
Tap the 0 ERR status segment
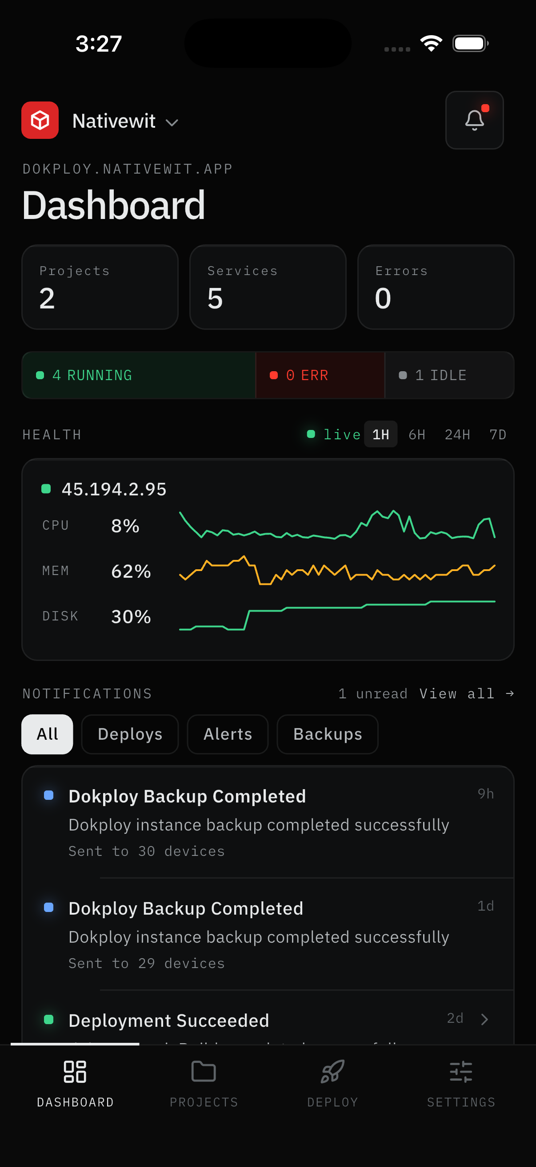pos(320,375)
